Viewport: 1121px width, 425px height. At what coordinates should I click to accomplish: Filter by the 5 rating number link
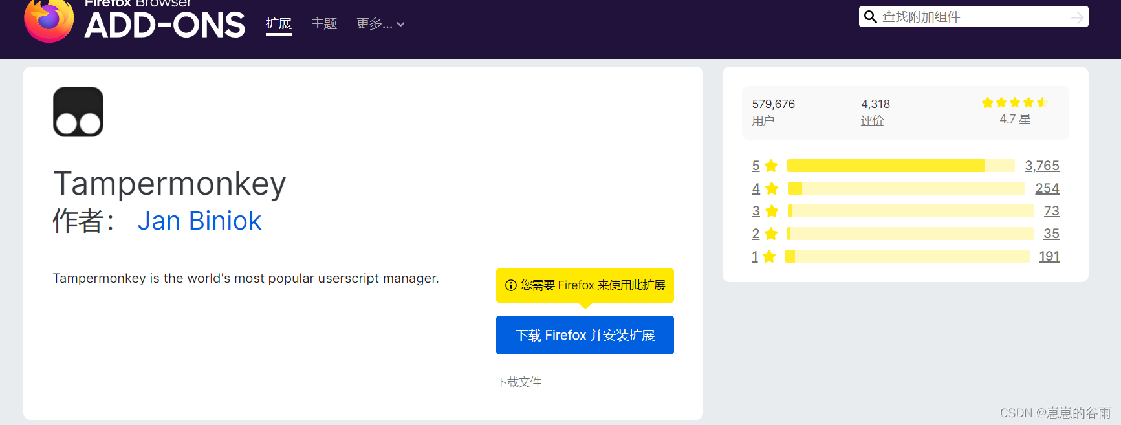pyautogui.click(x=756, y=166)
